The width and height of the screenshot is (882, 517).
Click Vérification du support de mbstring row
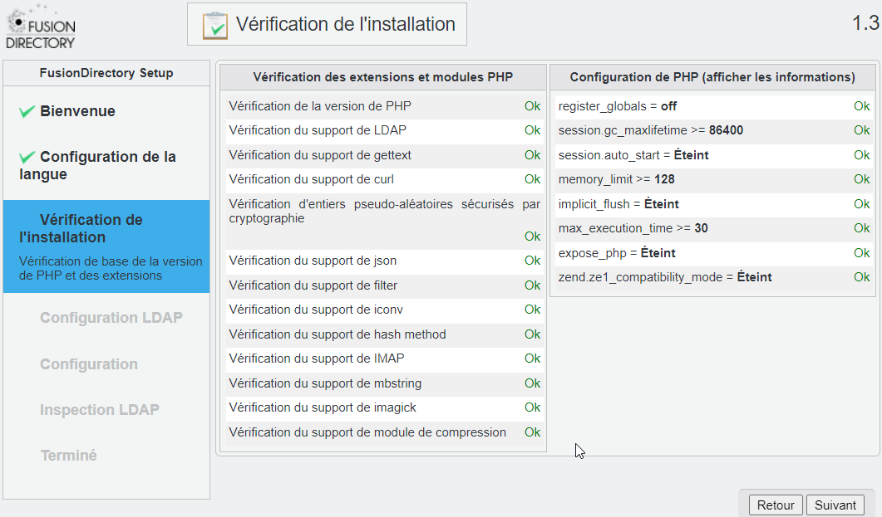tap(384, 383)
